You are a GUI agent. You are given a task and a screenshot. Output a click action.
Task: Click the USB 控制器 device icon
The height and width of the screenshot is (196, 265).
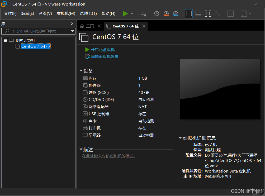click(x=85, y=114)
